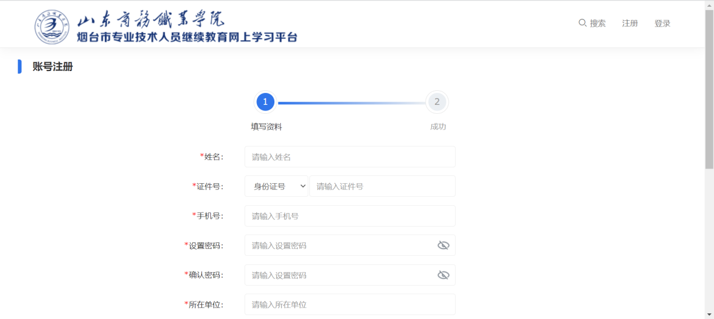Screen dimensions: 714x319
Task: Click the 所在单位 input field
Action: pos(349,304)
